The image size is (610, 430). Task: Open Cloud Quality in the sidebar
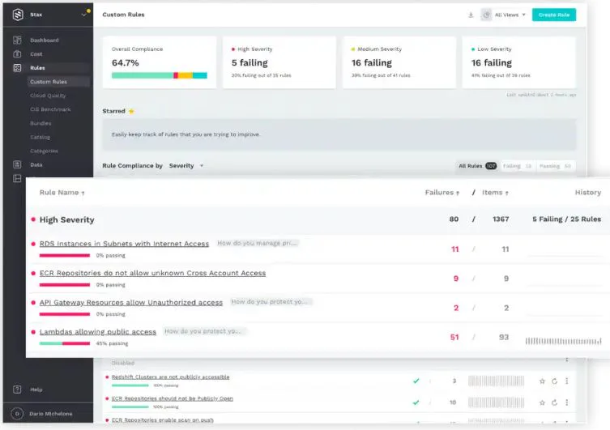(x=48, y=96)
